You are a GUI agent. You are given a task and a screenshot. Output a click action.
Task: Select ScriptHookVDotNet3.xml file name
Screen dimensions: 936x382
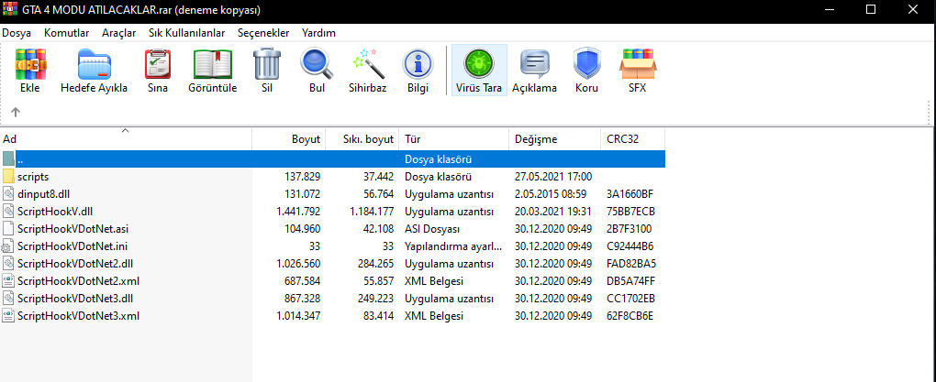click(x=78, y=315)
